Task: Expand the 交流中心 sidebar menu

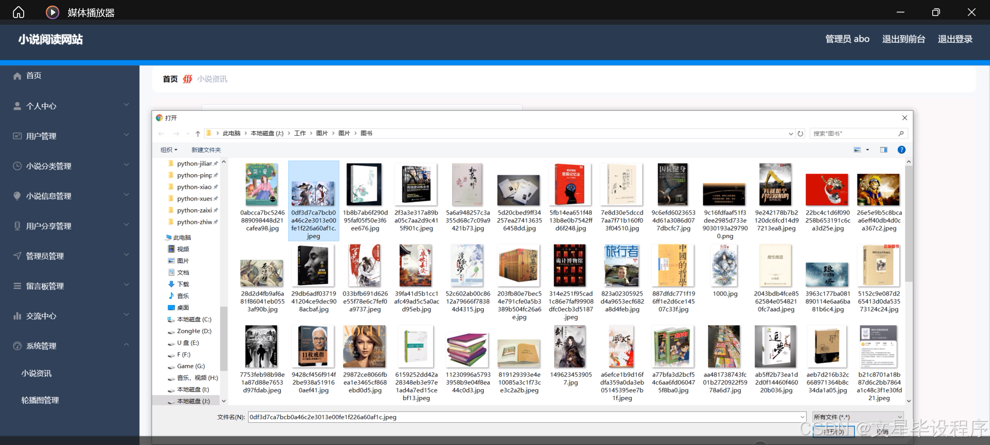Action: point(70,316)
